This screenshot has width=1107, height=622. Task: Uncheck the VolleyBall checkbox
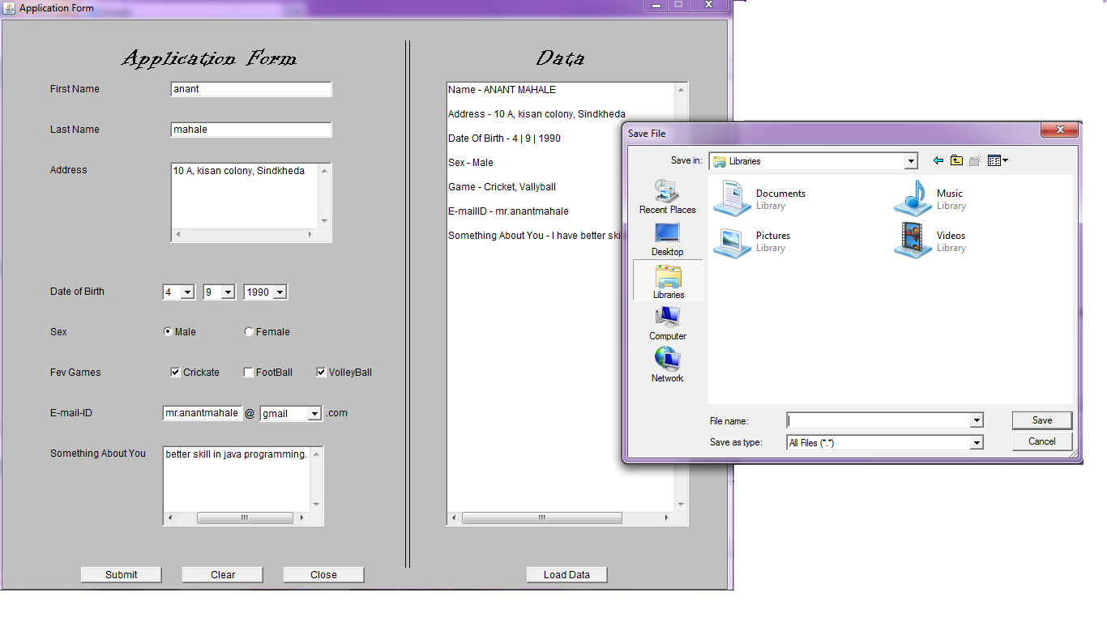tap(320, 372)
